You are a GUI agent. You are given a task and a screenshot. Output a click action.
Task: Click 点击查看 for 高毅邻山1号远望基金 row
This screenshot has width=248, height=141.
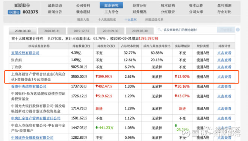(224, 77)
